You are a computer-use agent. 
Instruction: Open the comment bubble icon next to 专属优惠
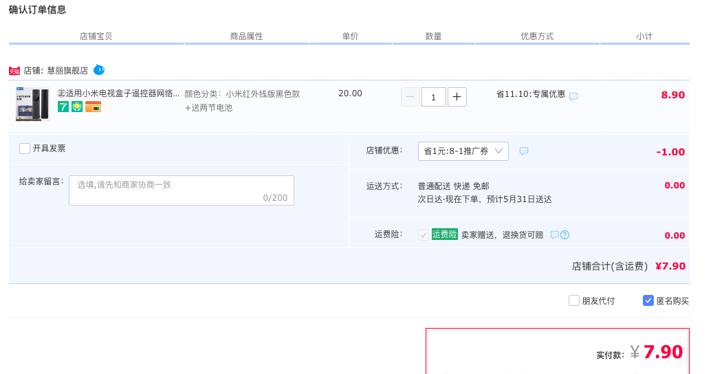[x=573, y=96]
